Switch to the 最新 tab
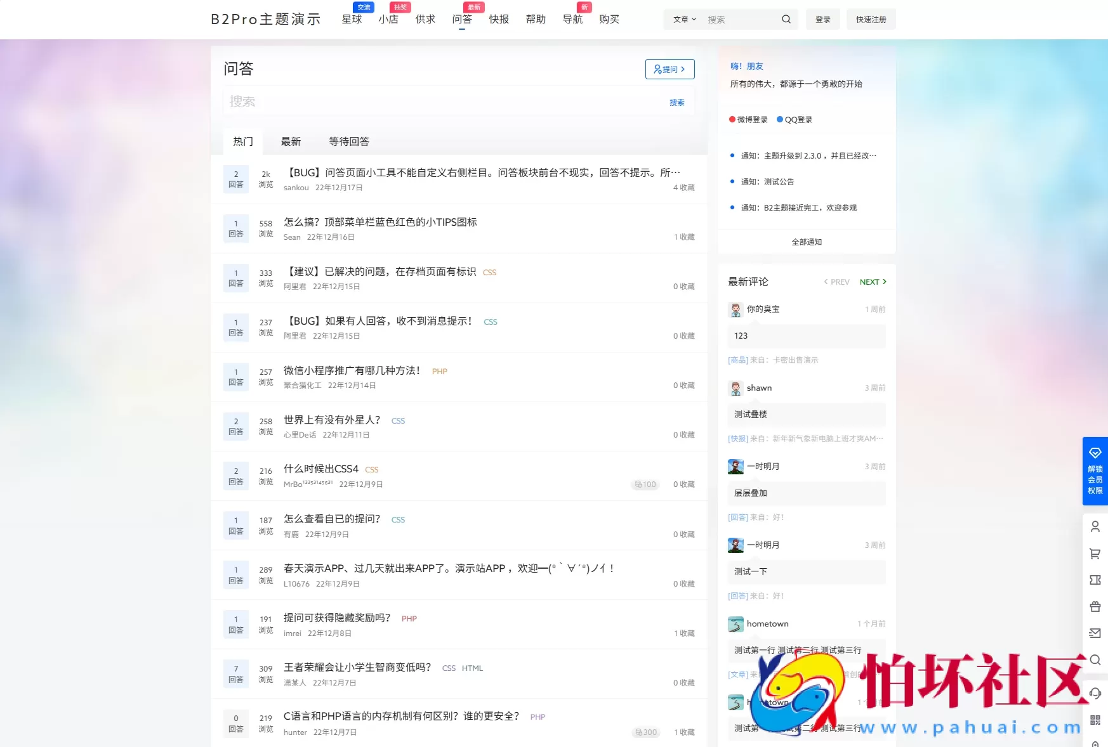1108x747 pixels. click(291, 141)
